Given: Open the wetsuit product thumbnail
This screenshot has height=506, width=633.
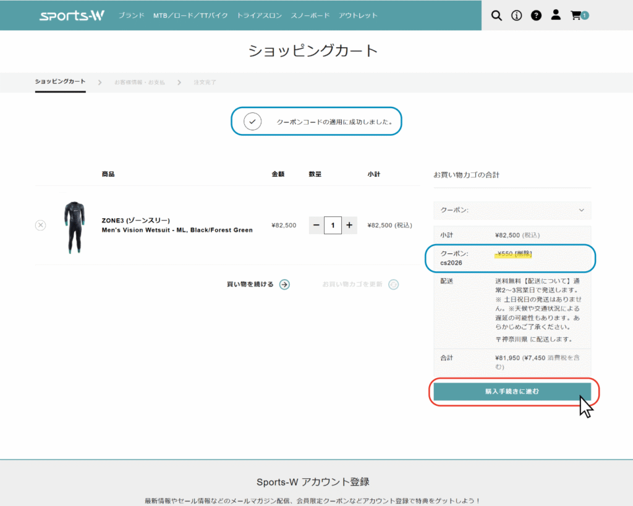Looking at the screenshot, I should (74, 227).
